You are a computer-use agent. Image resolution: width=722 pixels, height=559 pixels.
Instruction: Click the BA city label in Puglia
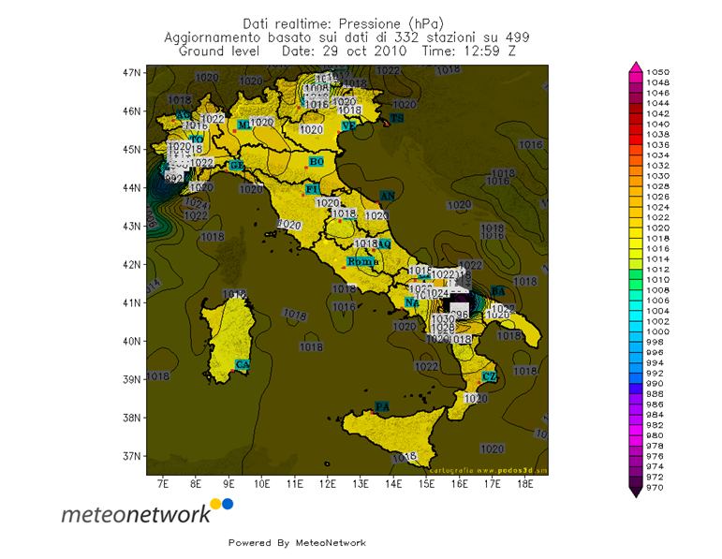(498, 291)
